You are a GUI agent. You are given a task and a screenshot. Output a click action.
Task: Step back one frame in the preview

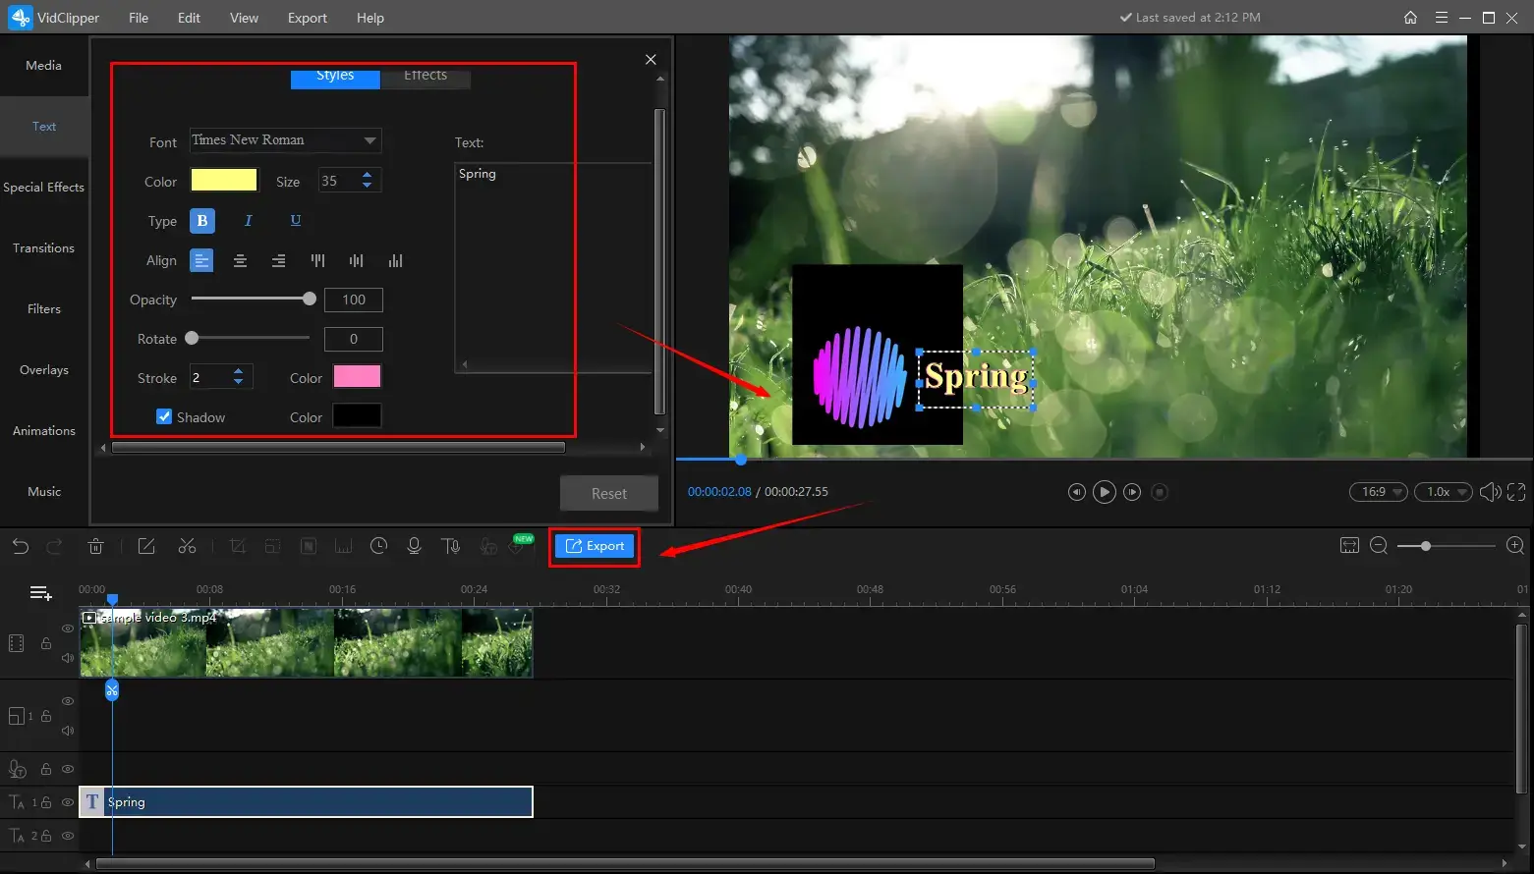1076,492
